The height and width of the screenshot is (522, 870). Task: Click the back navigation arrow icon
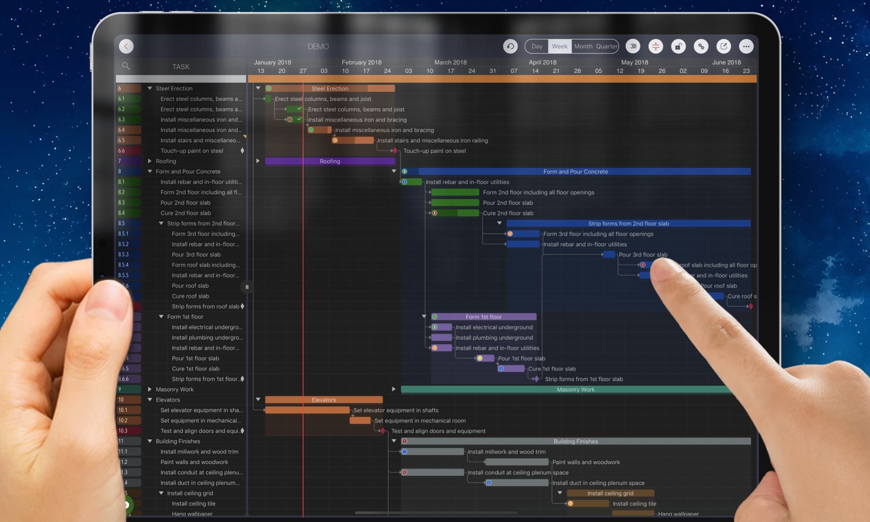[126, 46]
